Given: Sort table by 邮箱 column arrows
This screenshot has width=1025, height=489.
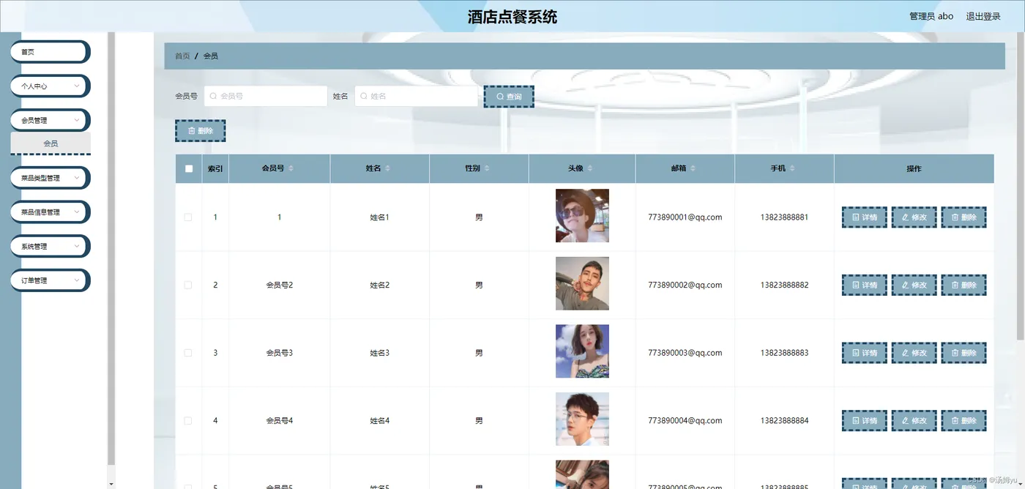Looking at the screenshot, I should pyautogui.click(x=693, y=168).
